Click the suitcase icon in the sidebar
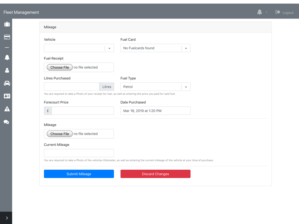The height and width of the screenshot is (224, 299). [7, 24]
